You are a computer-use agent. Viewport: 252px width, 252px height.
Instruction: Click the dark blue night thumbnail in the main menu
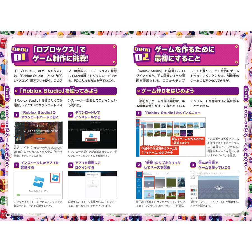[x=190, y=133]
